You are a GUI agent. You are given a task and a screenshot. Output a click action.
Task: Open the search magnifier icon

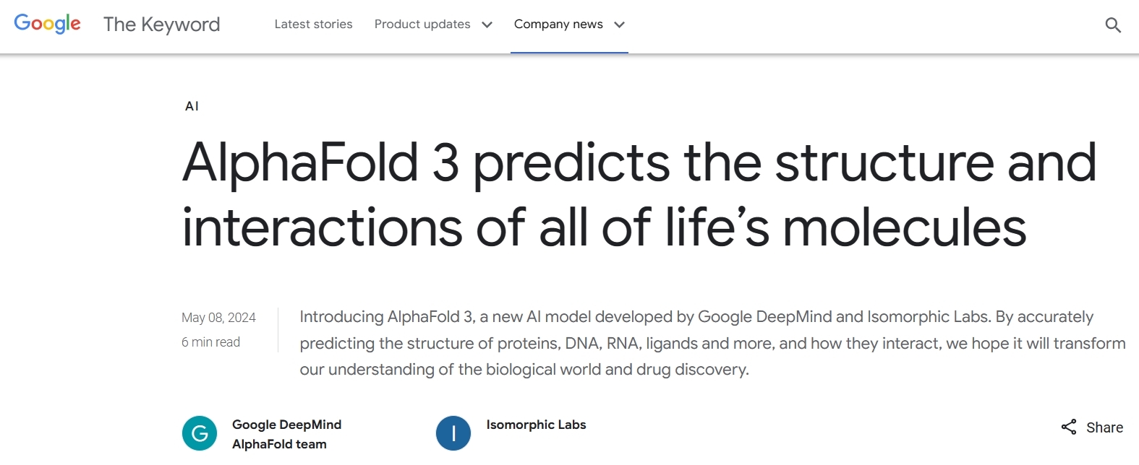point(1113,25)
